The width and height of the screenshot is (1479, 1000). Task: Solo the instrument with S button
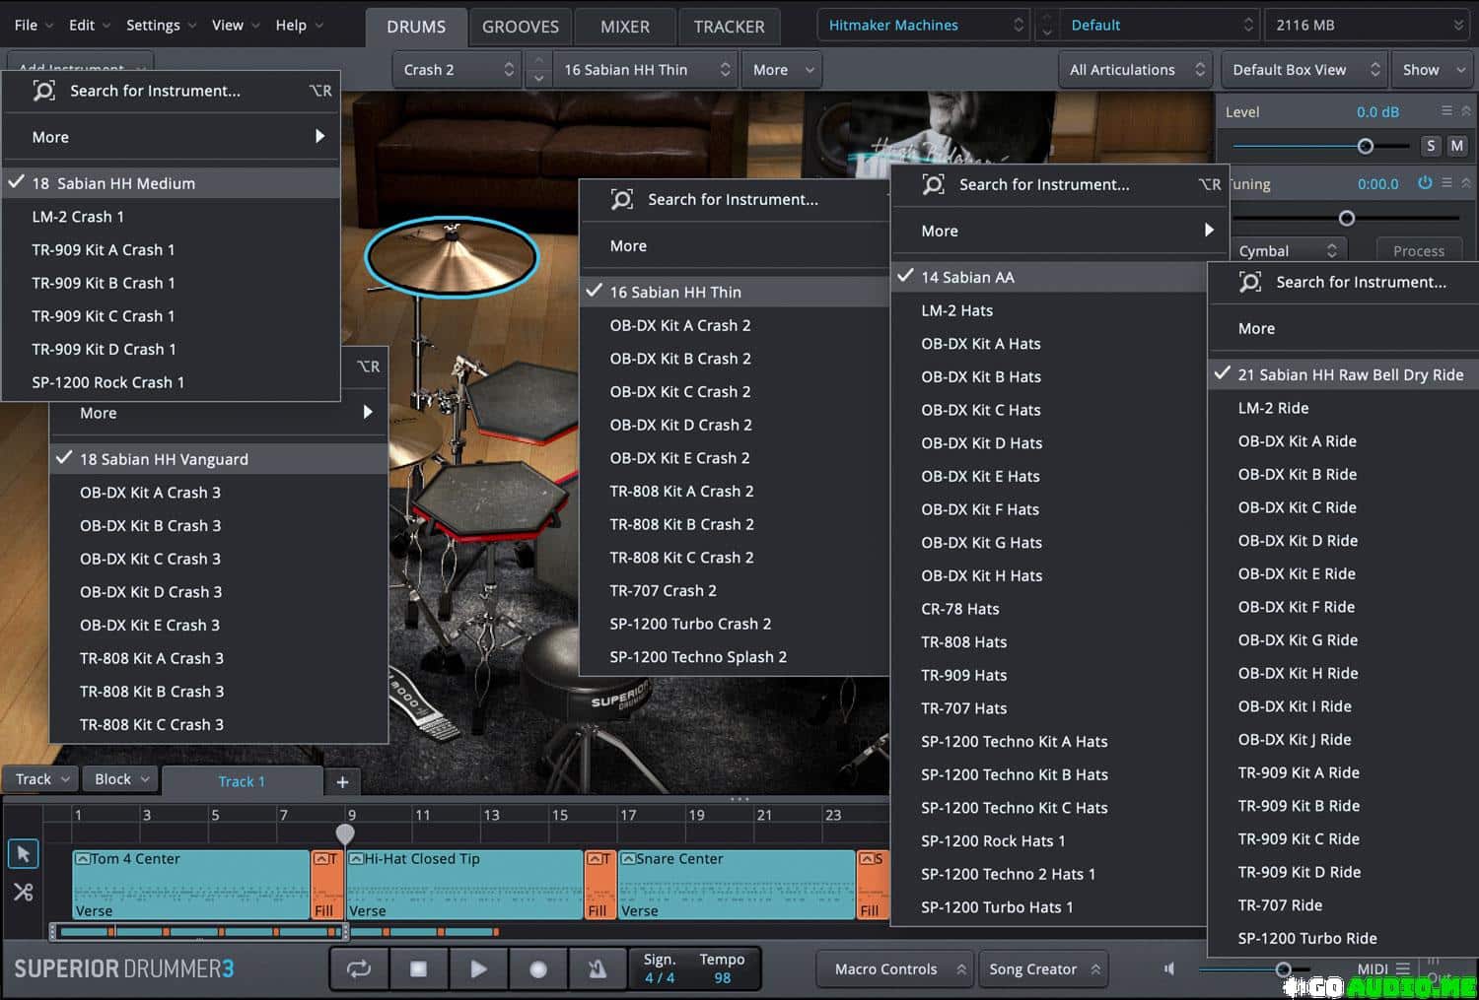1431,146
